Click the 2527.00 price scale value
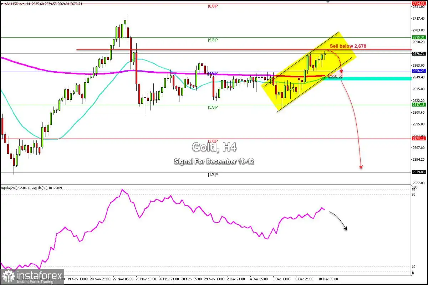The width and height of the screenshot is (428, 285). tap(418, 183)
